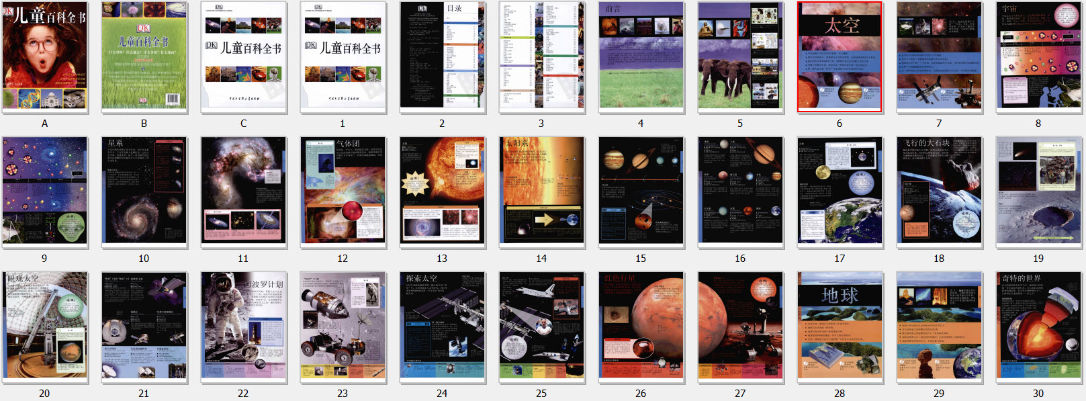Viewport: 1086px width, 401px height.
Task: Click the elephants page thumbnail 5
Action: (x=740, y=56)
